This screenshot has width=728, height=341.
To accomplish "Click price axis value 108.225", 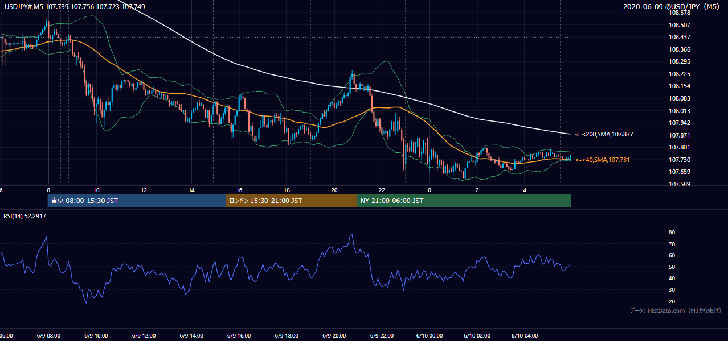I will click(679, 74).
